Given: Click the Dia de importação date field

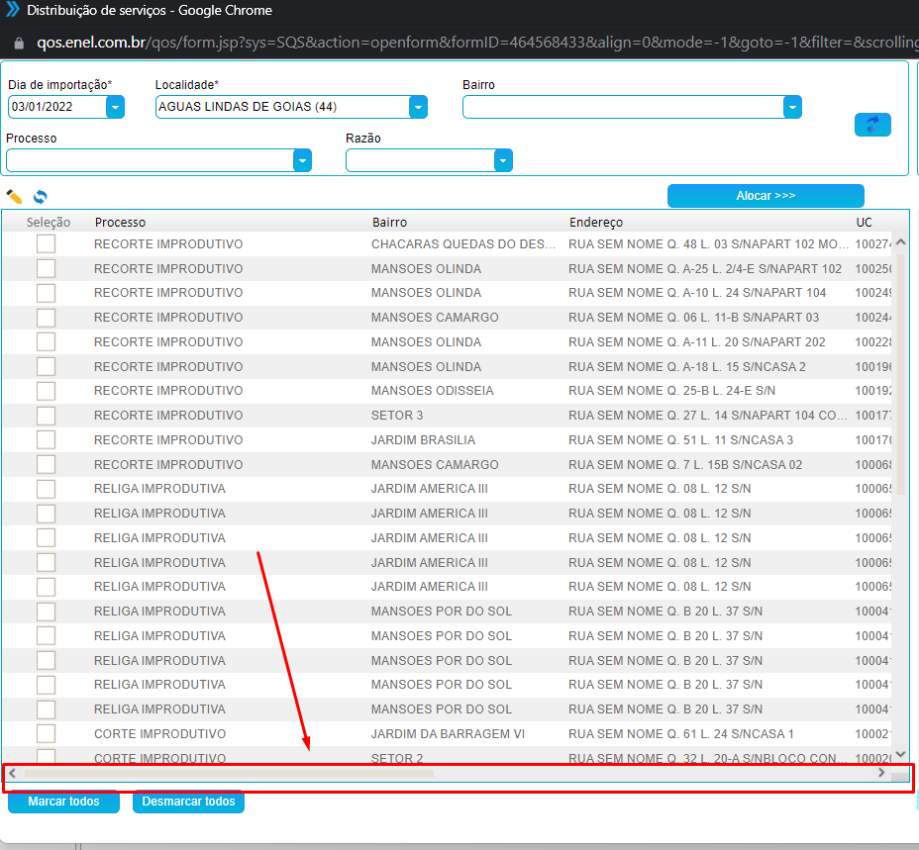Looking at the screenshot, I should tap(56, 107).
